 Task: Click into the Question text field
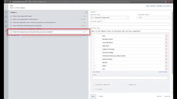pyautogui.click(x=130, y=31)
